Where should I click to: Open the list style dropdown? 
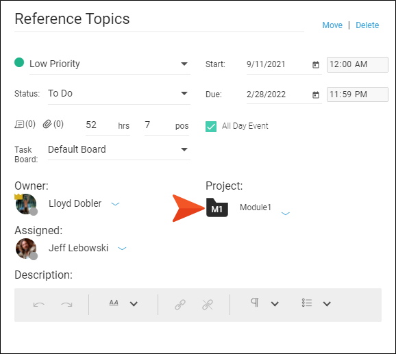327,304
